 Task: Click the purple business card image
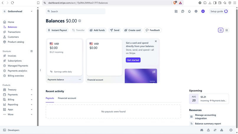[x=141, y=76]
